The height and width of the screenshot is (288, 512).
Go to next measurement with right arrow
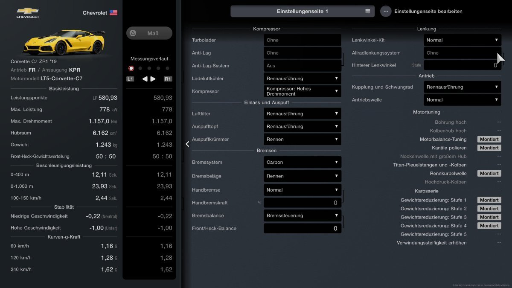[x=153, y=79]
